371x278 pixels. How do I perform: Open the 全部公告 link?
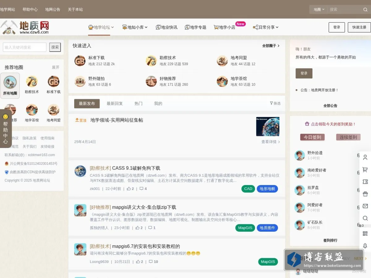click(x=330, y=106)
